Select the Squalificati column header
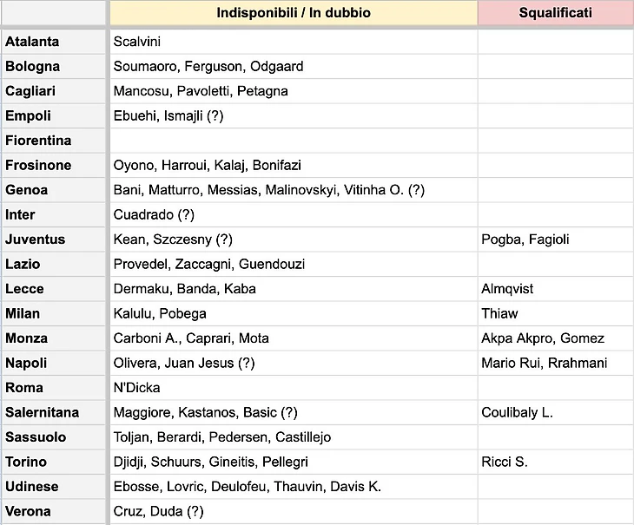 [556, 12]
